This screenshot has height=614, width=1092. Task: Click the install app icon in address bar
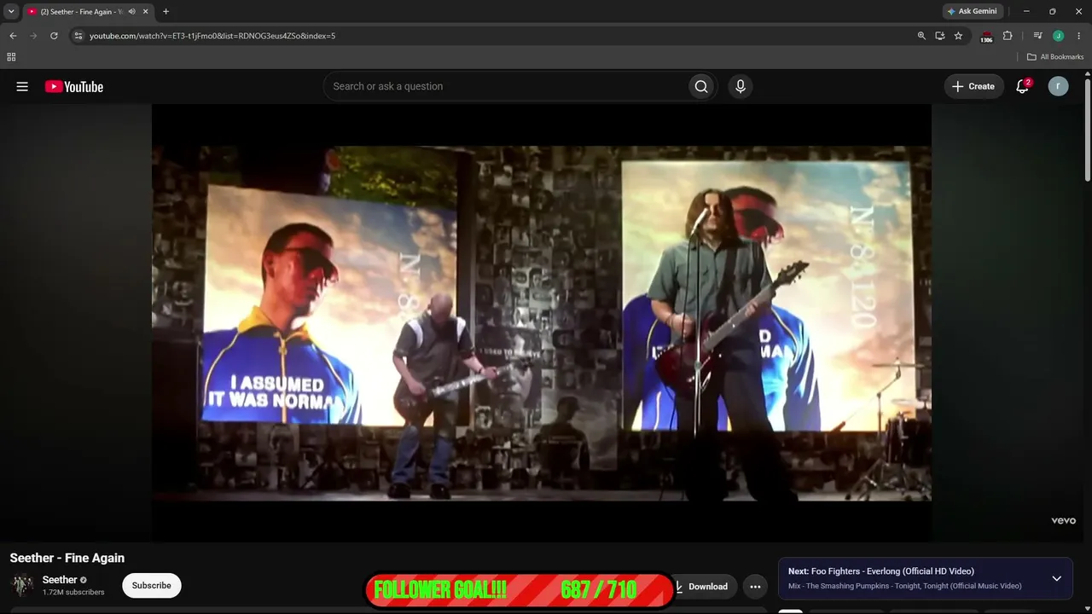click(939, 36)
